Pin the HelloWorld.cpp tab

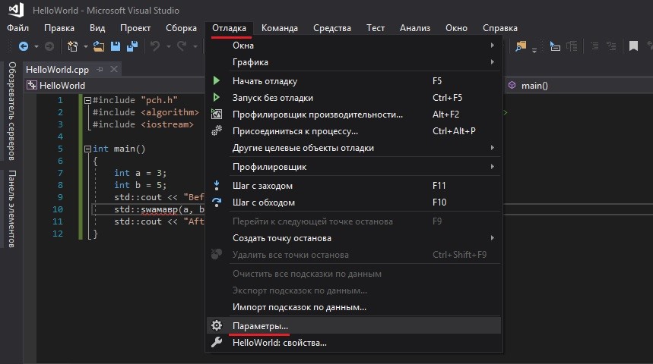(101, 69)
